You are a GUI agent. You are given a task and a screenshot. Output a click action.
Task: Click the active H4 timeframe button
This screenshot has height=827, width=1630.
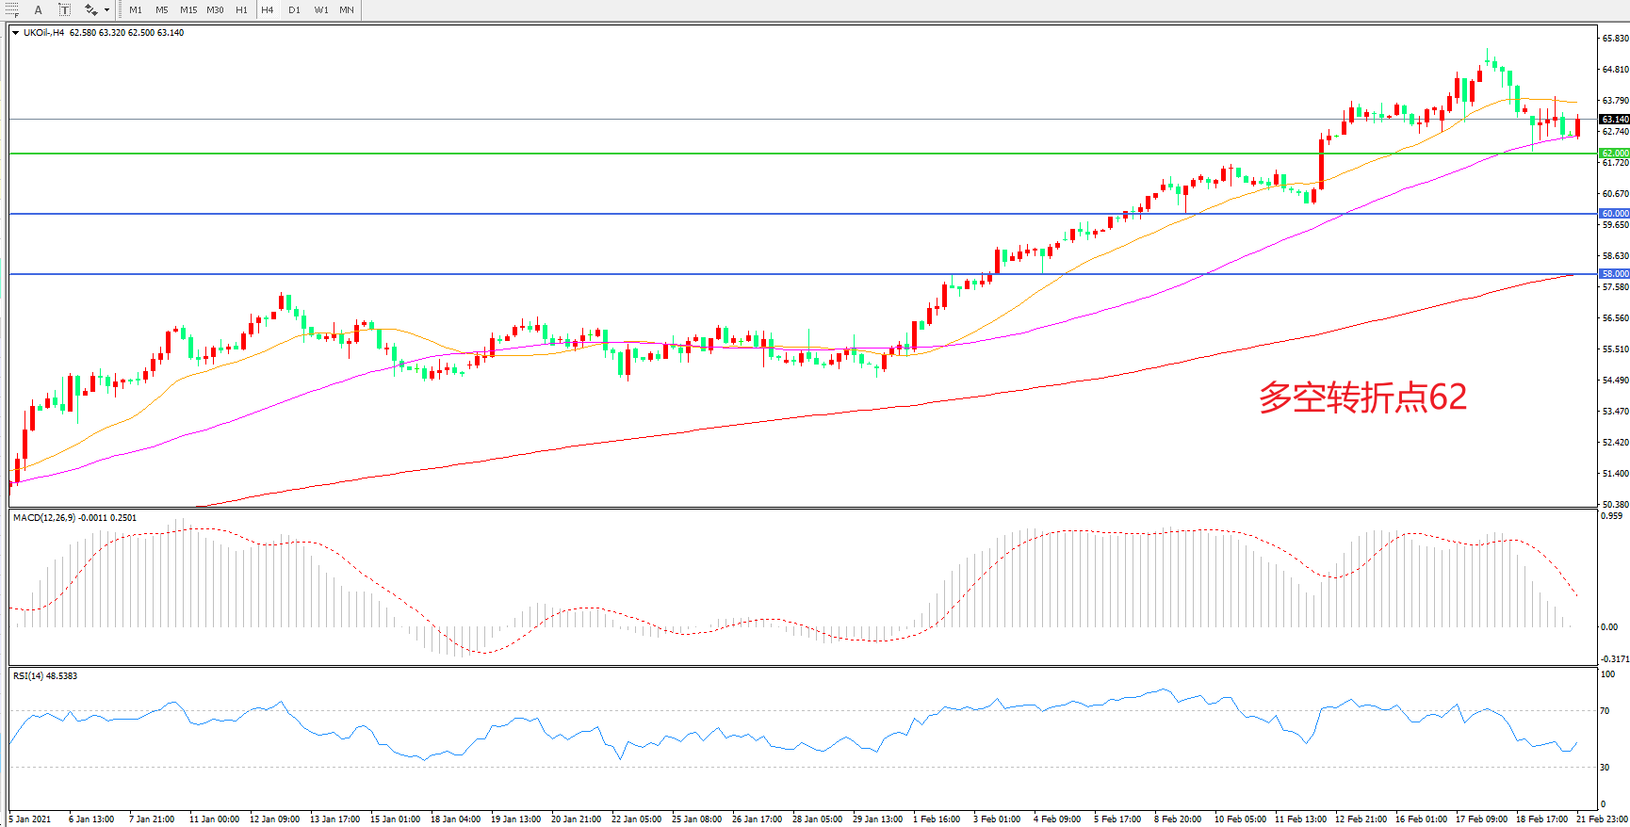(x=268, y=9)
